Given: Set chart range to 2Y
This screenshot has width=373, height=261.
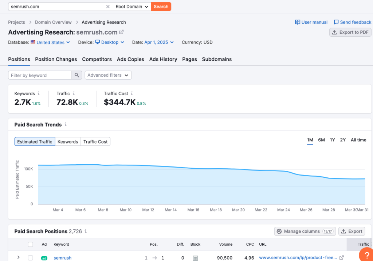Looking at the screenshot, I should 343,140.
